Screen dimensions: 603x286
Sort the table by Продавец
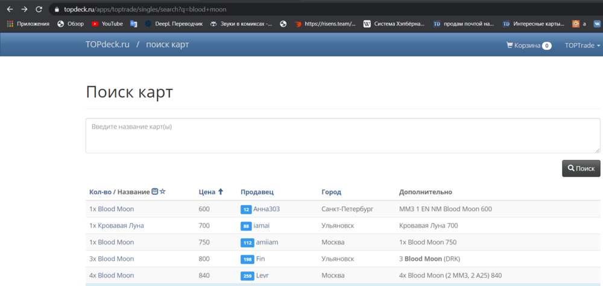coord(257,192)
